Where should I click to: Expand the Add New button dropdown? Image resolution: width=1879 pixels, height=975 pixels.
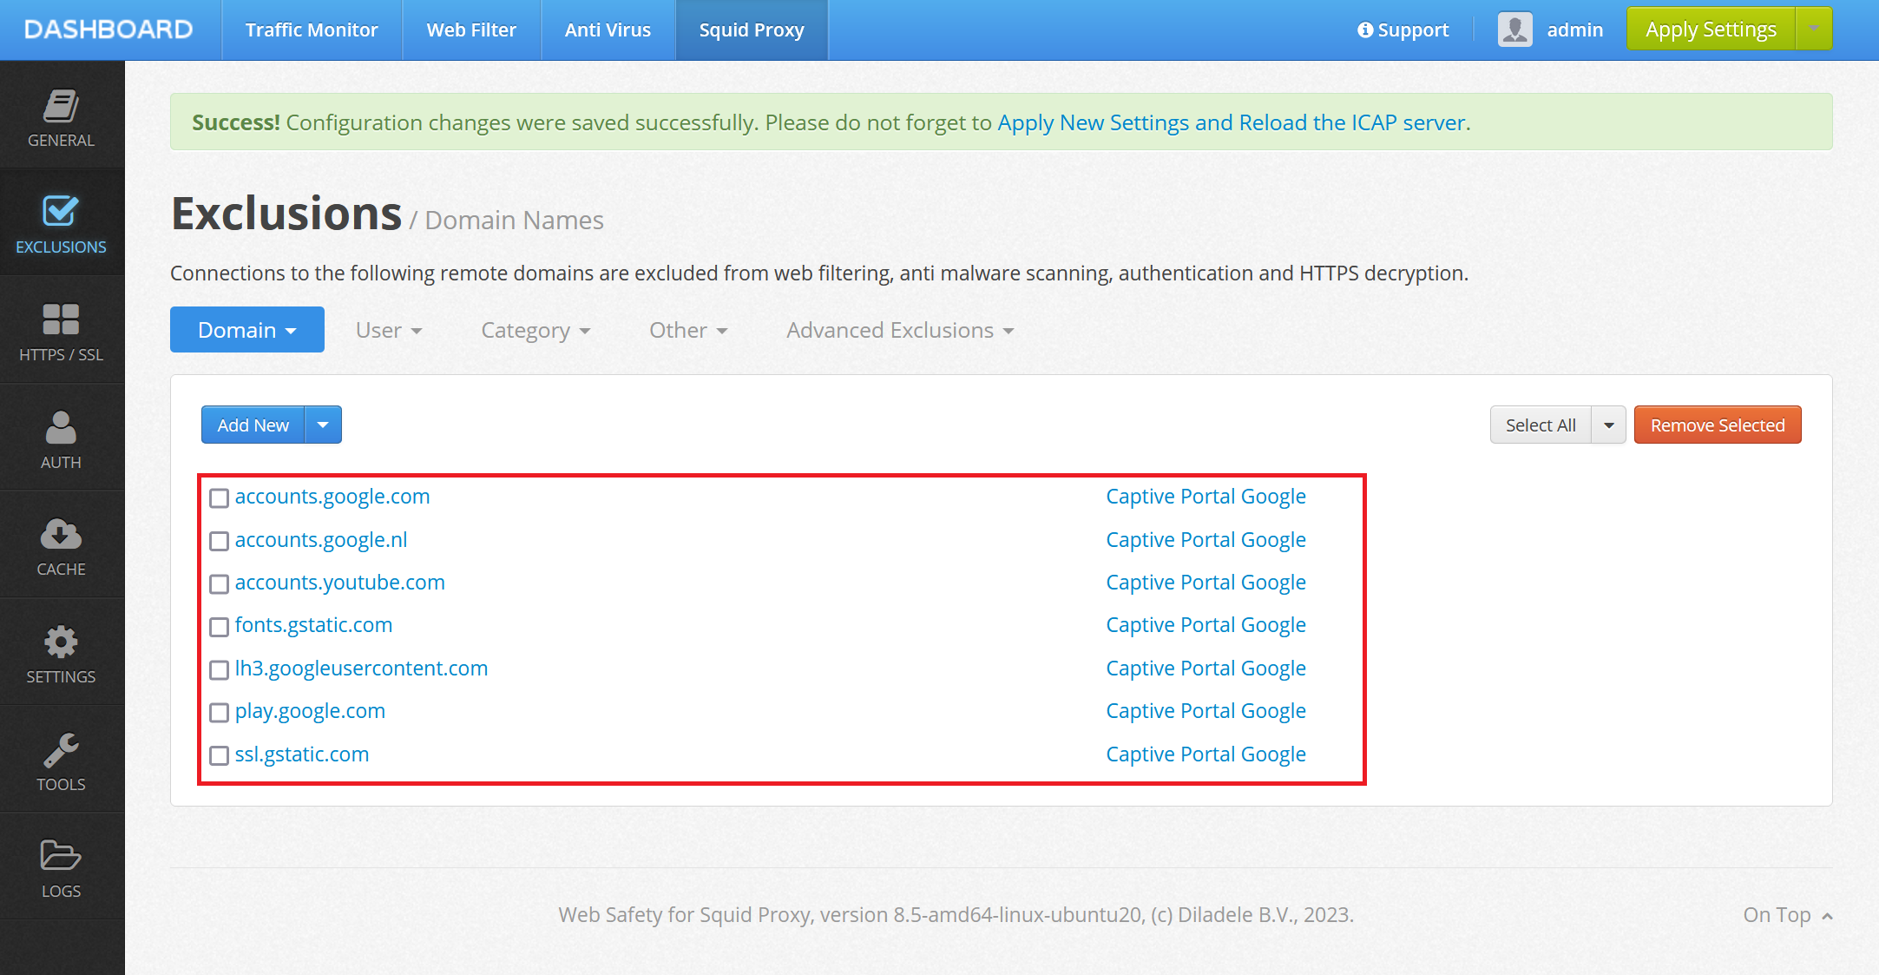(322, 424)
